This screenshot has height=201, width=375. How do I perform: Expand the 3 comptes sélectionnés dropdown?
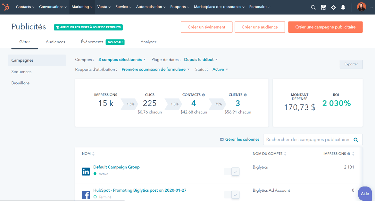tap(122, 60)
